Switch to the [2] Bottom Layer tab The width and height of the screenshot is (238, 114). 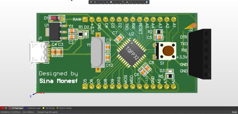coord(33,108)
